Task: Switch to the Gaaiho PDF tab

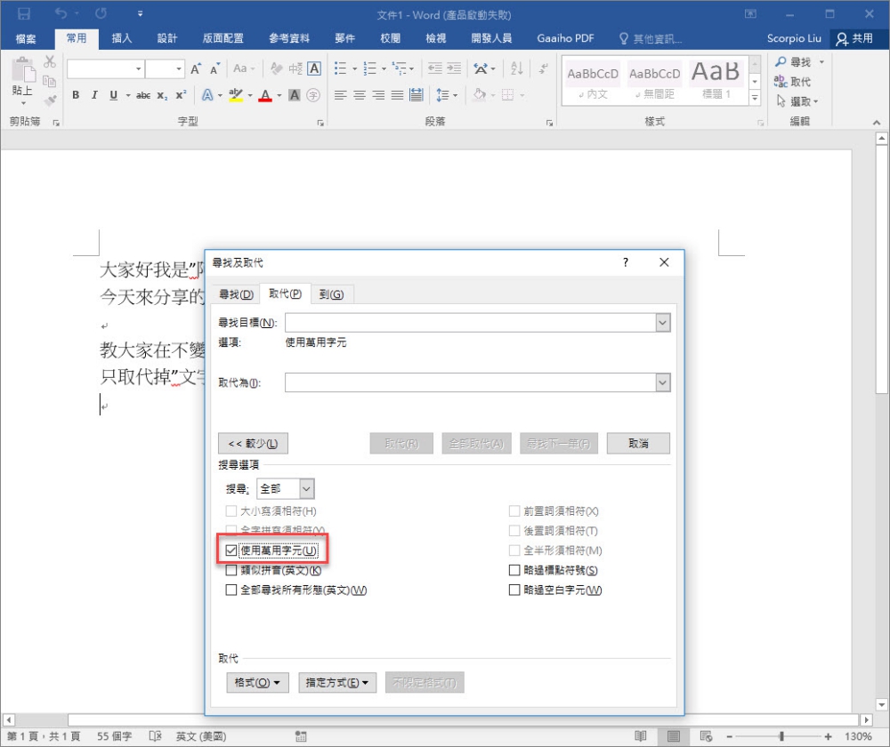Action: click(565, 38)
